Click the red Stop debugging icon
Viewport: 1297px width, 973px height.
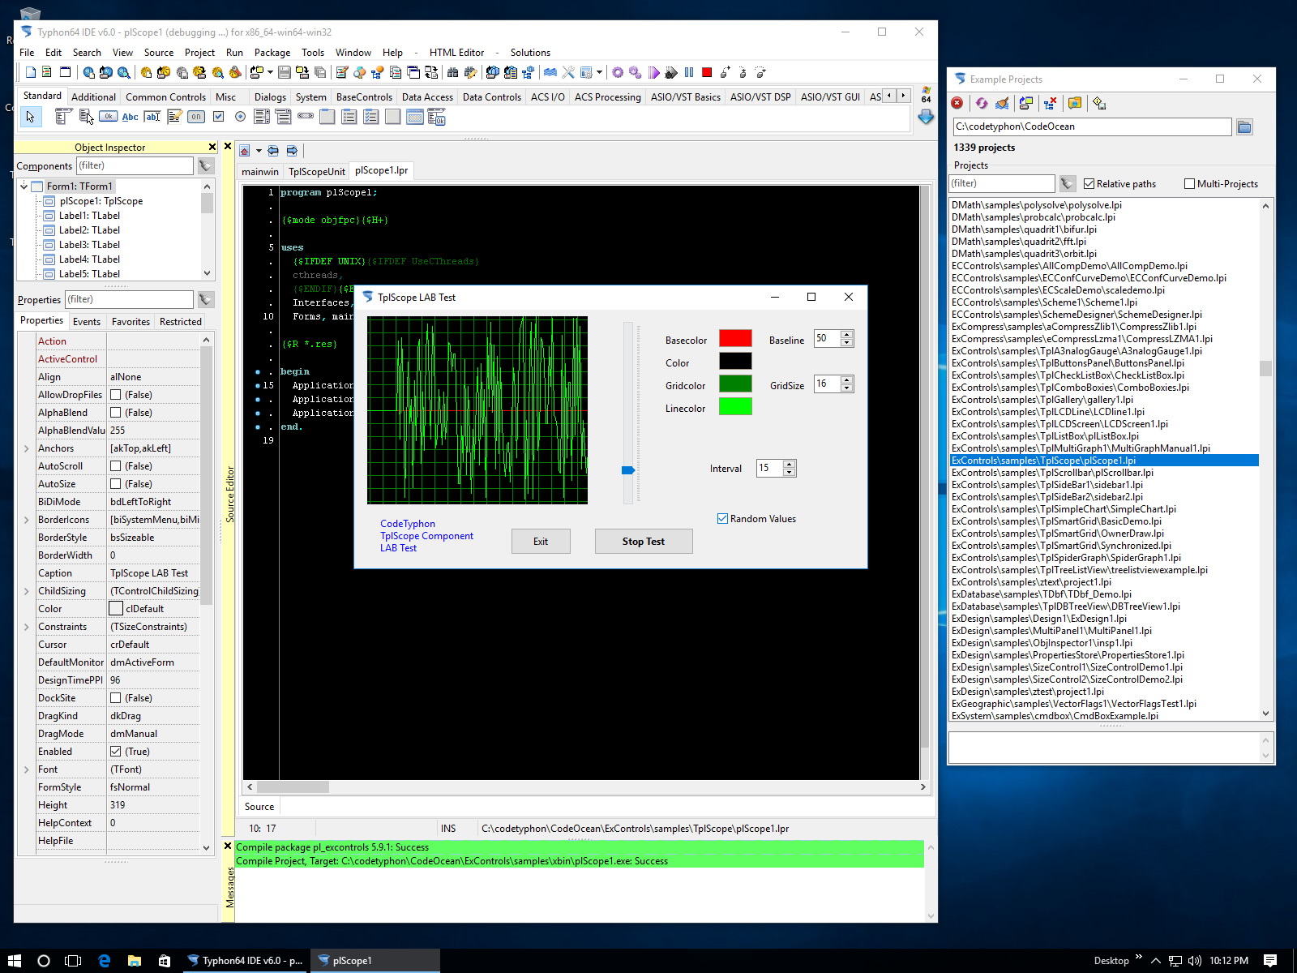point(707,73)
